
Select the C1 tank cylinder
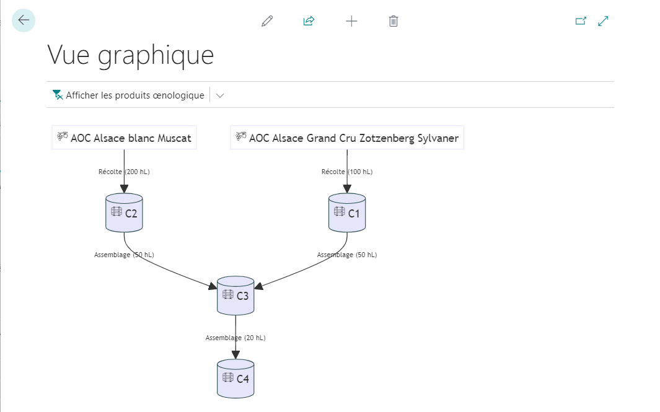pos(347,213)
